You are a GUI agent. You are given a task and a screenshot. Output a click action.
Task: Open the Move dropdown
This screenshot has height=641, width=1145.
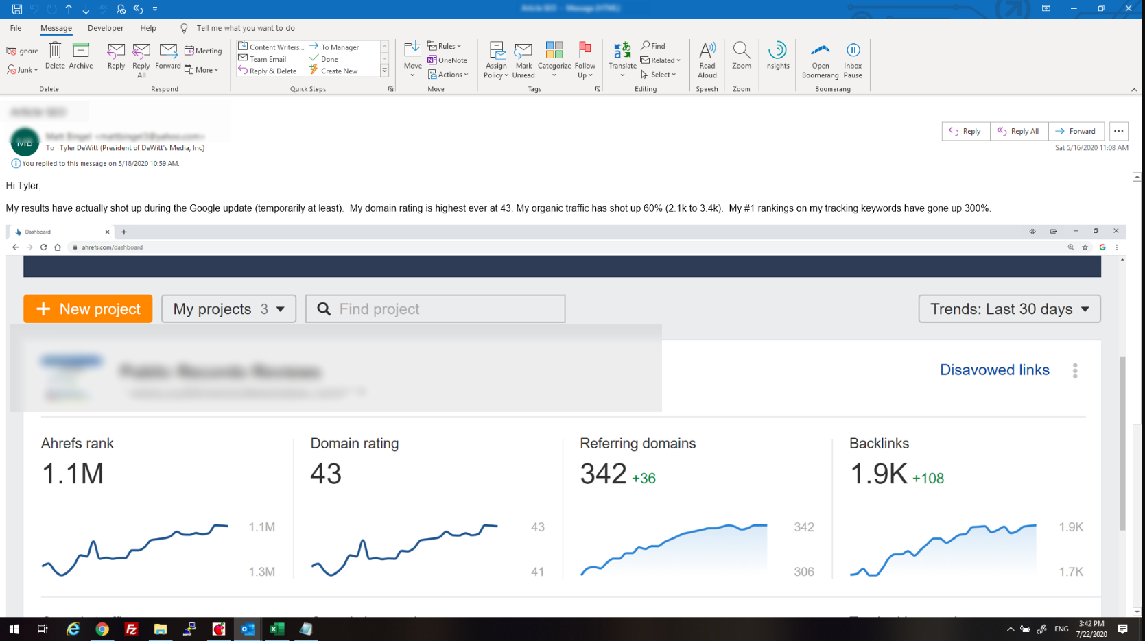[413, 60]
